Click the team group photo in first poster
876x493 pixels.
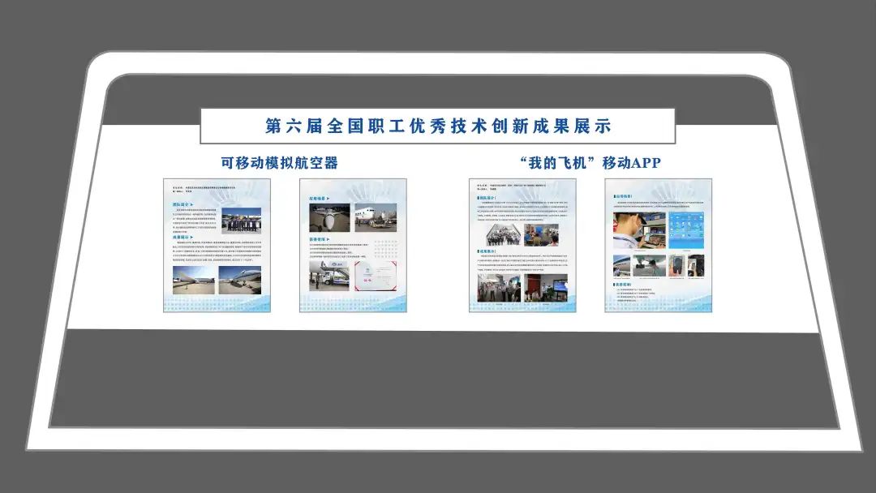pos(241,222)
